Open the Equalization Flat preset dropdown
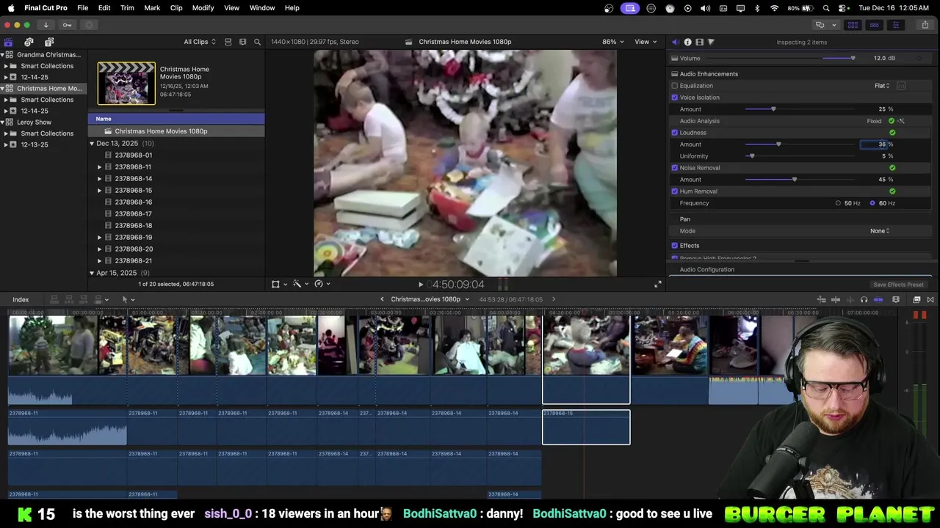Viewport: 940px width, 528px height. point(882,86)
